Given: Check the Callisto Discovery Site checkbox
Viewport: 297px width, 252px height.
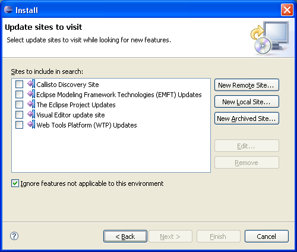Looking at the screenshot, I should (x=19, y=85).
